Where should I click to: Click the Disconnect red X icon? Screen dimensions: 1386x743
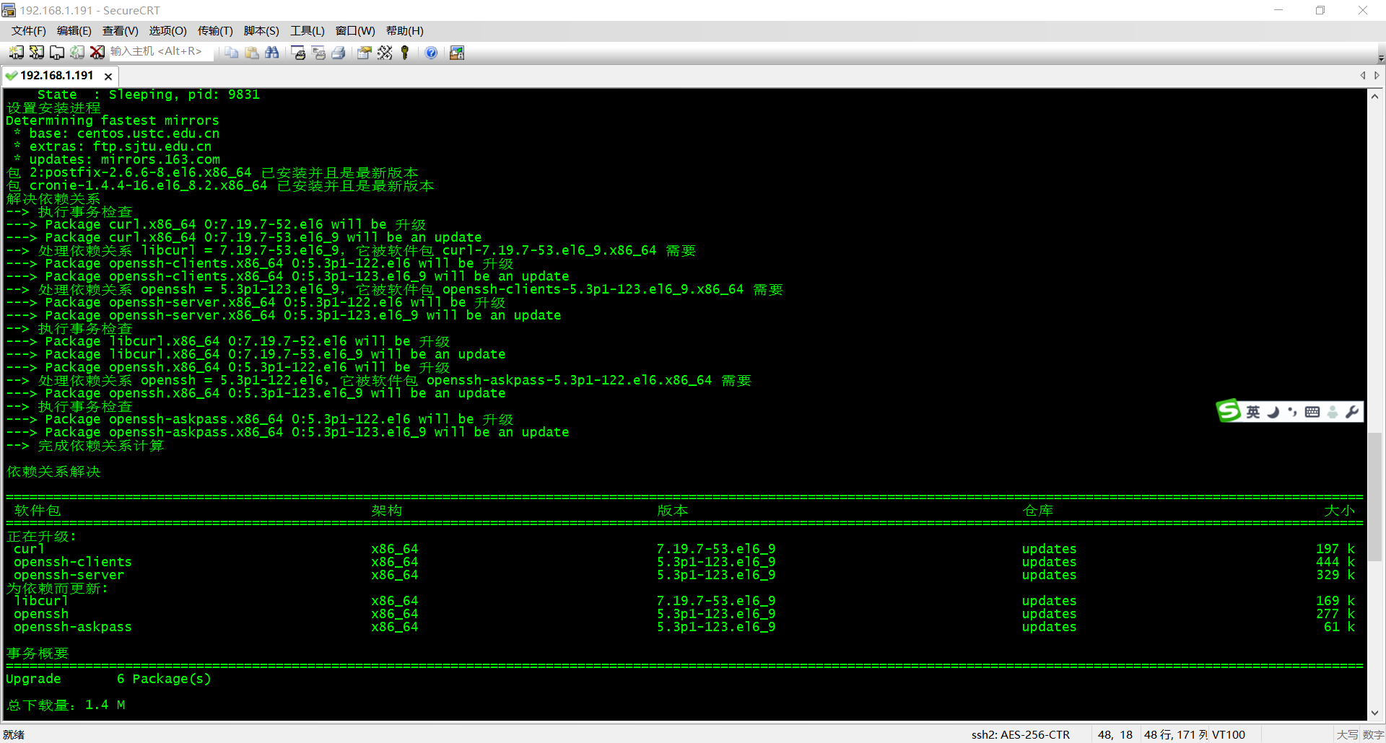coord(97,53)
